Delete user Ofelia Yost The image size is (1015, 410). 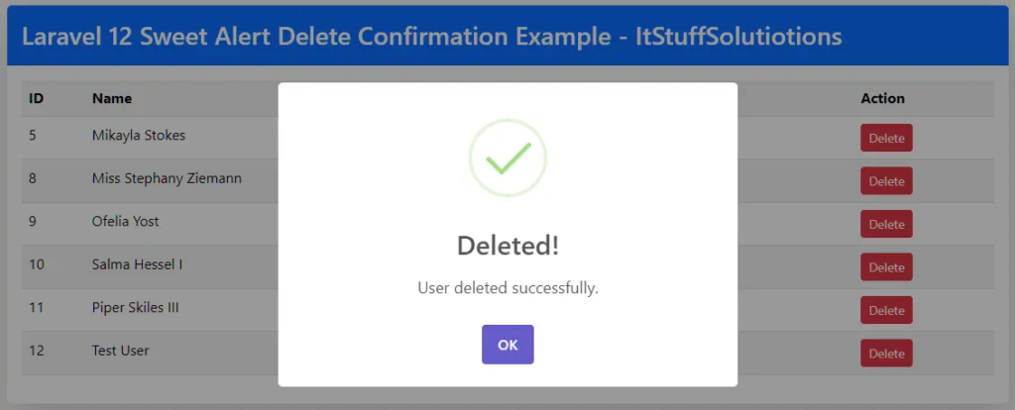tap(886, 225)
